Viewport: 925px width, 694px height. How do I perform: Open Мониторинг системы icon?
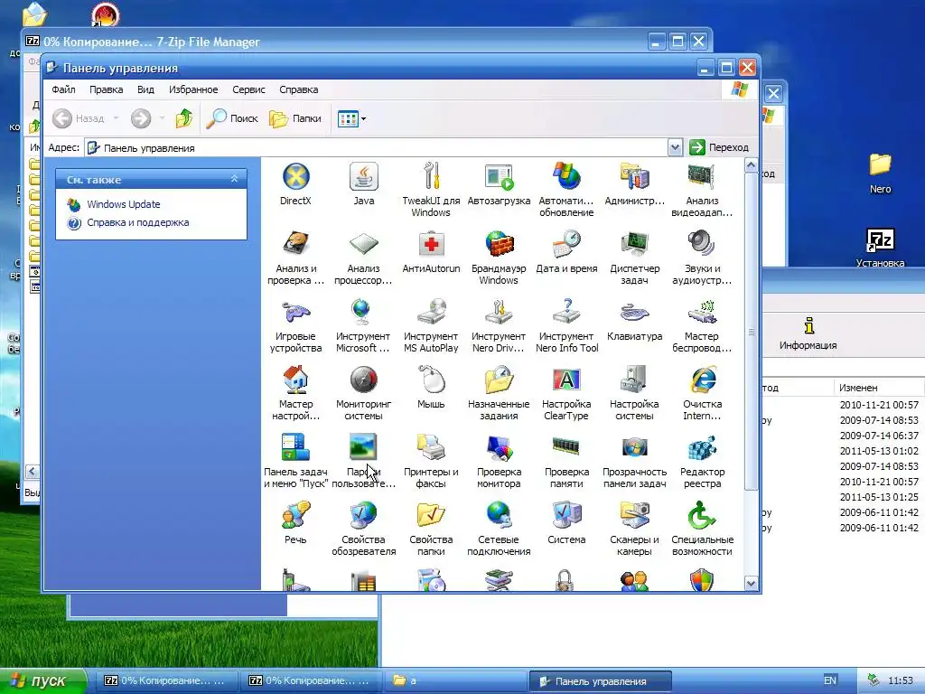click(x=363, y=380)
